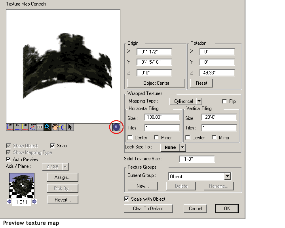
Task: Enable Mirror under Vertical Tiling
Action: pos(214,137)
